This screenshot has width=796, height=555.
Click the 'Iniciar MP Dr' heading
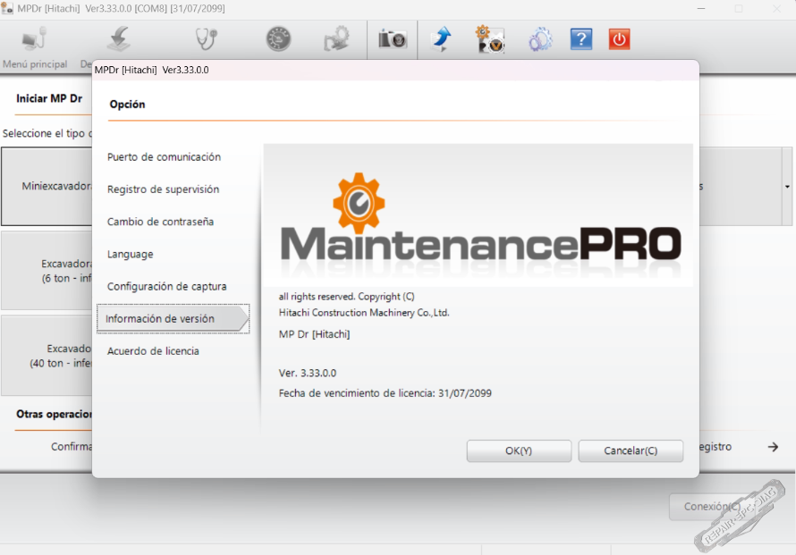pos(49,98)
